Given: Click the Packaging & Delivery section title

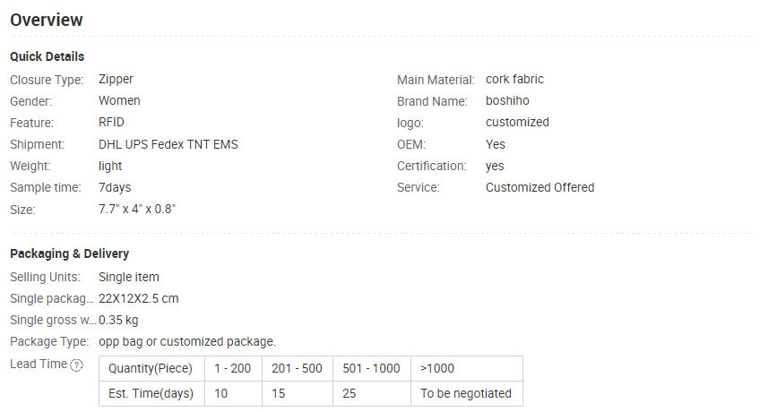Looking at the screenshot, I should click(x=70, y=254).
